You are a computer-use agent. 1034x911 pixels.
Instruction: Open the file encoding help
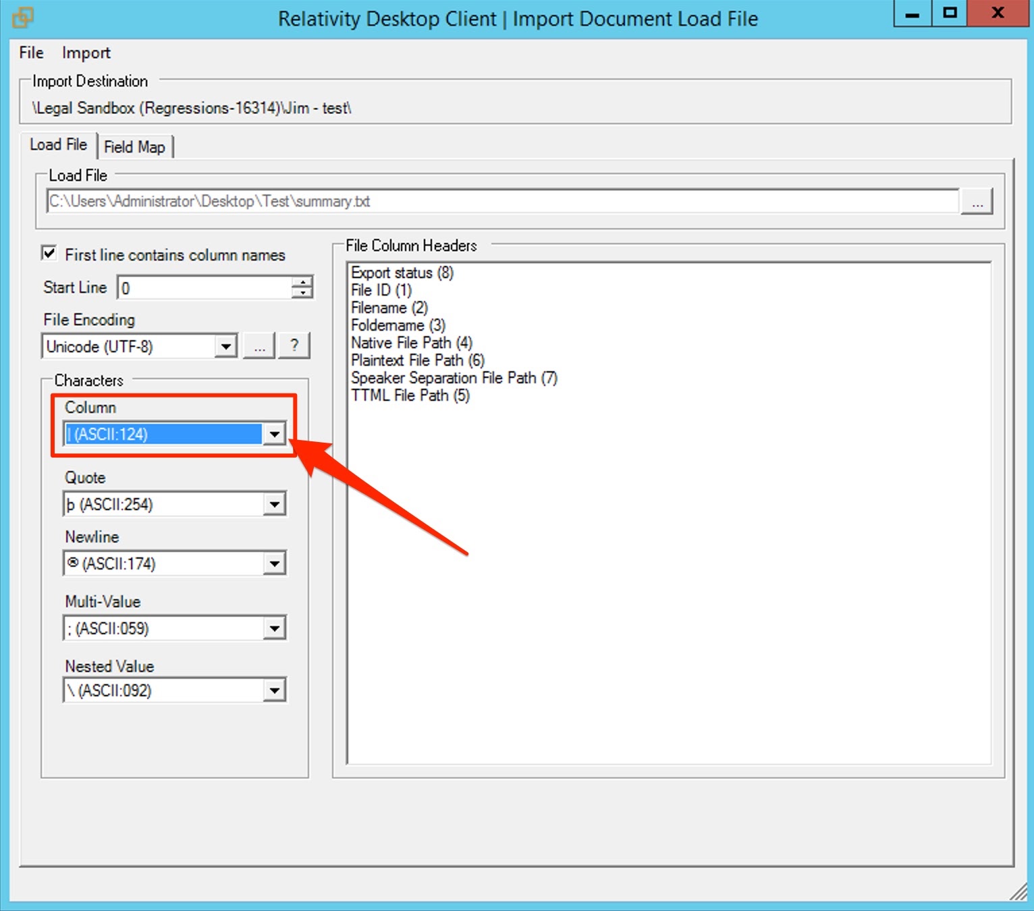(x=294, y=346)
